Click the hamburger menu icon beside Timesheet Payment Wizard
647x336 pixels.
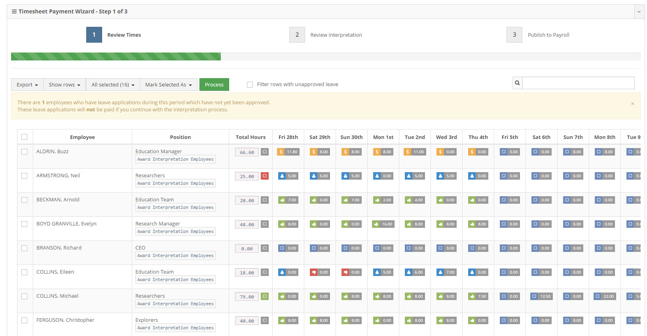click(x=14, y=11)
